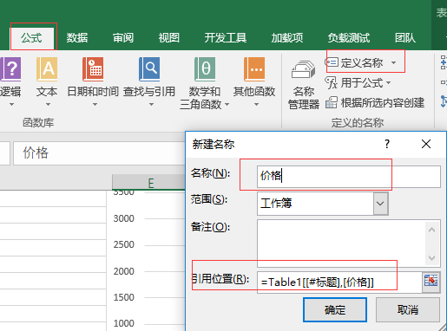
Task: Switch to the 数据 ribbon tab
Action: pos(77,38)
